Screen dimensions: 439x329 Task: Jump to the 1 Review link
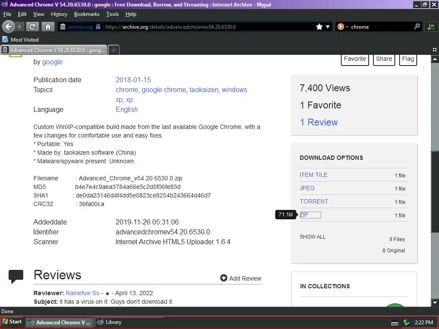pos(319,122)
